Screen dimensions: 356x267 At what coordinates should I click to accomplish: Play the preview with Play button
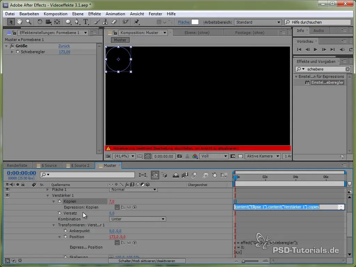315,49
